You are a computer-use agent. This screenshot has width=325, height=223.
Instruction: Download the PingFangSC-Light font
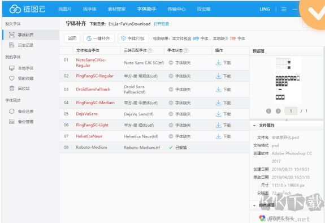pos(223,125)
